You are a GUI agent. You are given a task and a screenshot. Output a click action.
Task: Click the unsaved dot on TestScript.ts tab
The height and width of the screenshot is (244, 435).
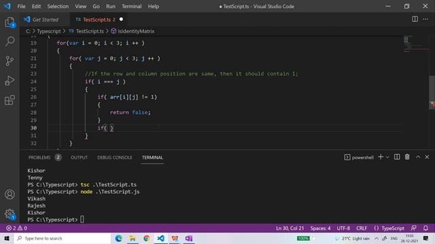121,20
